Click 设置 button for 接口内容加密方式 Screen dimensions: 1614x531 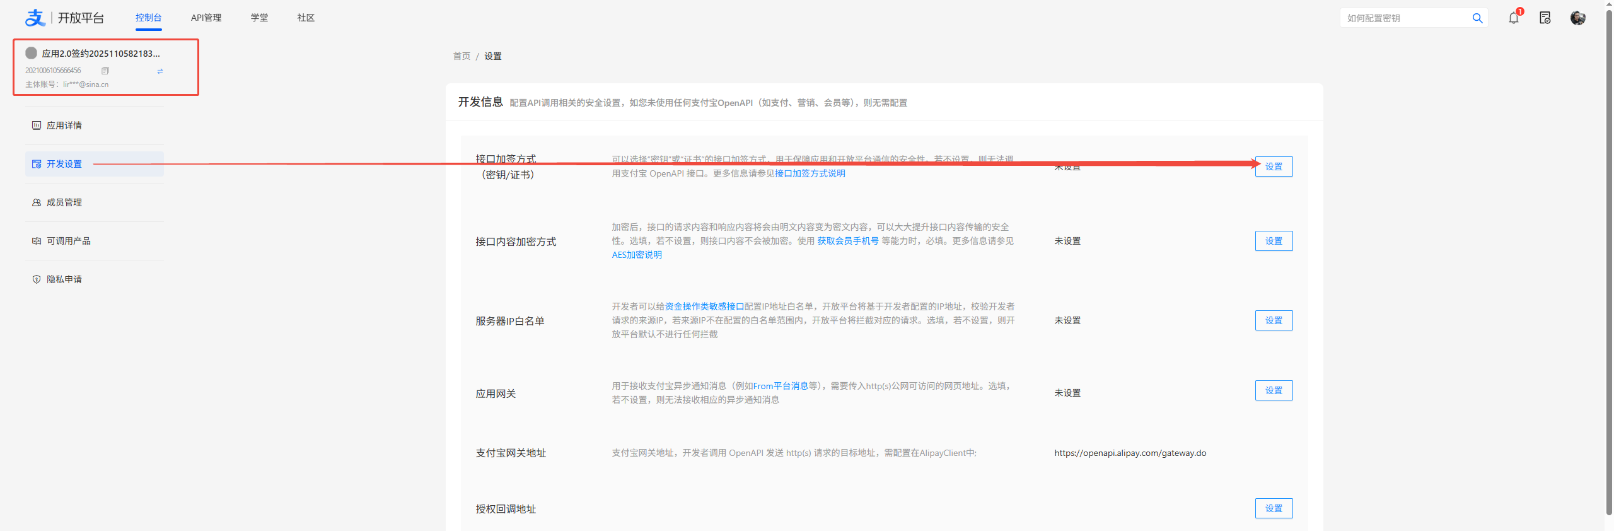[1274, 241]
